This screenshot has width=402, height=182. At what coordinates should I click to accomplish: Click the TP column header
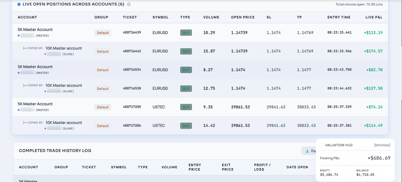300,17
